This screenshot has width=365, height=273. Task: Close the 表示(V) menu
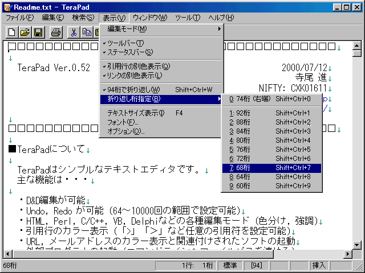coord(114,18)
